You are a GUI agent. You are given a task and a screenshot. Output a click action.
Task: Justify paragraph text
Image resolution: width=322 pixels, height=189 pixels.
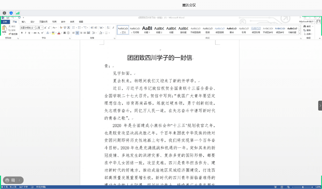85,33
